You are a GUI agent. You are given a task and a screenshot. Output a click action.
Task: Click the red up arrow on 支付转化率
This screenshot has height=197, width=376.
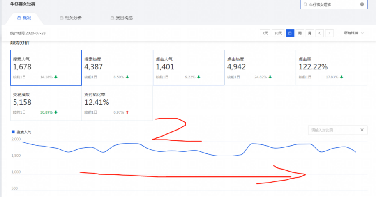coord(127,112)
